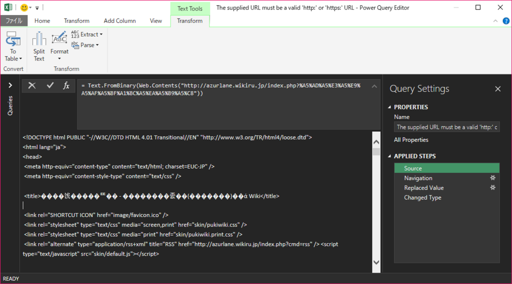This screenshot has height=284, width=512.
Task: Click the Extract ABC123 icon
Action: [75, 34]
